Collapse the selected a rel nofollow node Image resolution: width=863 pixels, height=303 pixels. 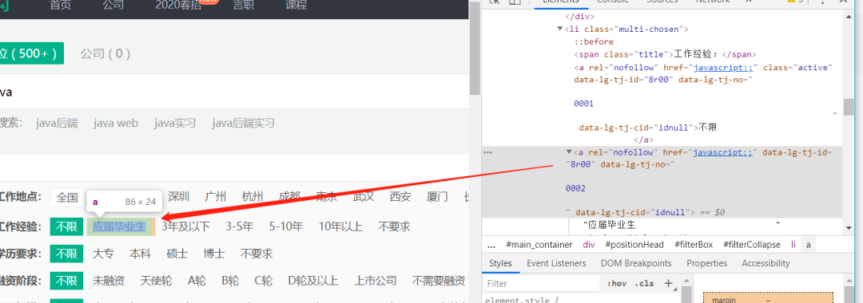(569, 152)
